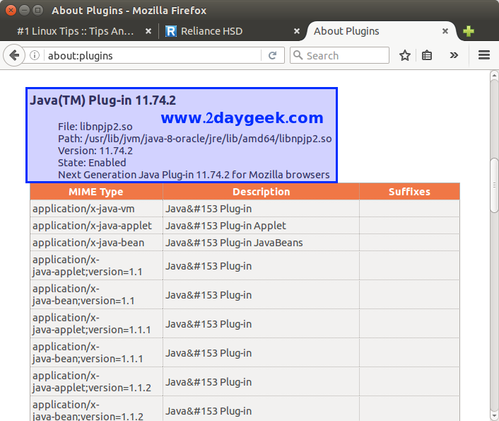
Task: Click the application/x-java-bean cell
Action: point(96,243)
